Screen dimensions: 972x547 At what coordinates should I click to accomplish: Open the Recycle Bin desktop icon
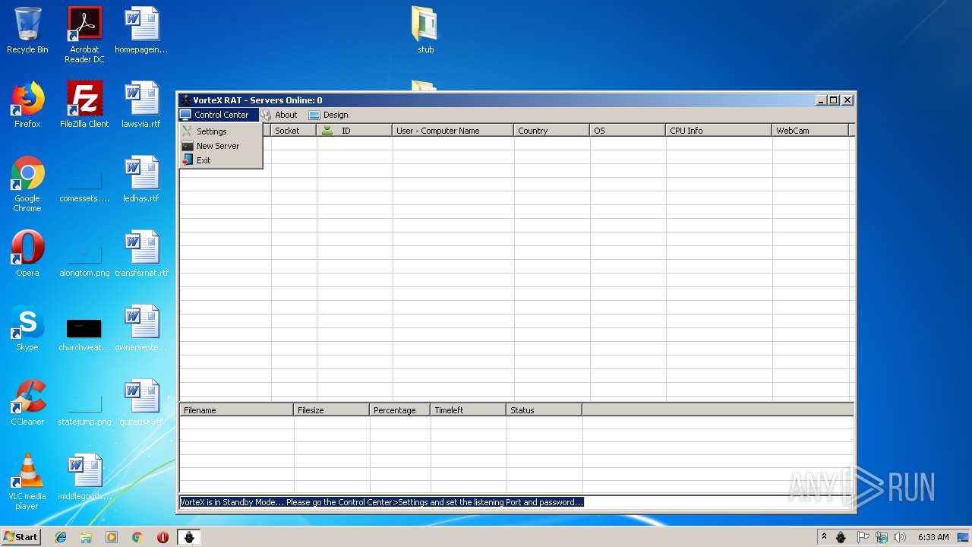pos(27,30)
